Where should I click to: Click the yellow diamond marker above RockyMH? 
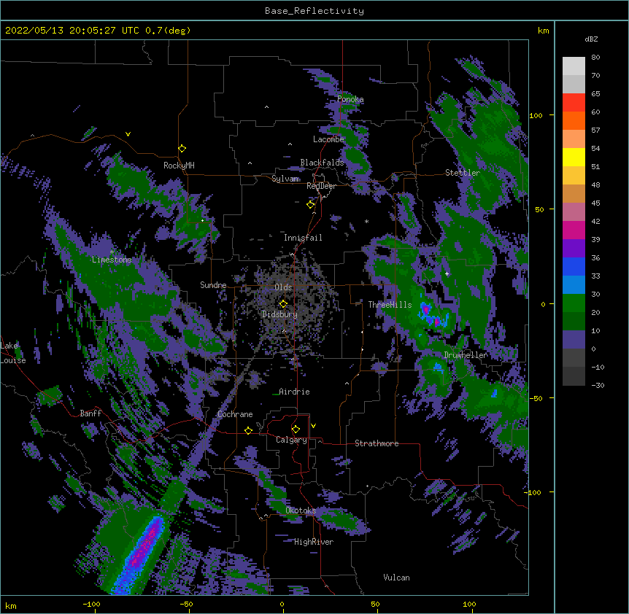click(x=182, y=149)
